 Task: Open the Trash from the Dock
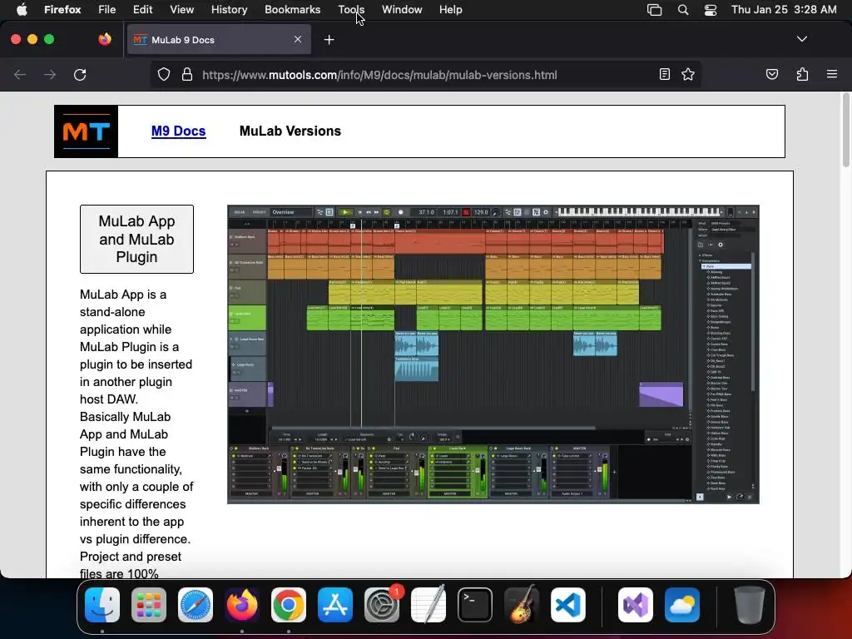(750, 605)
